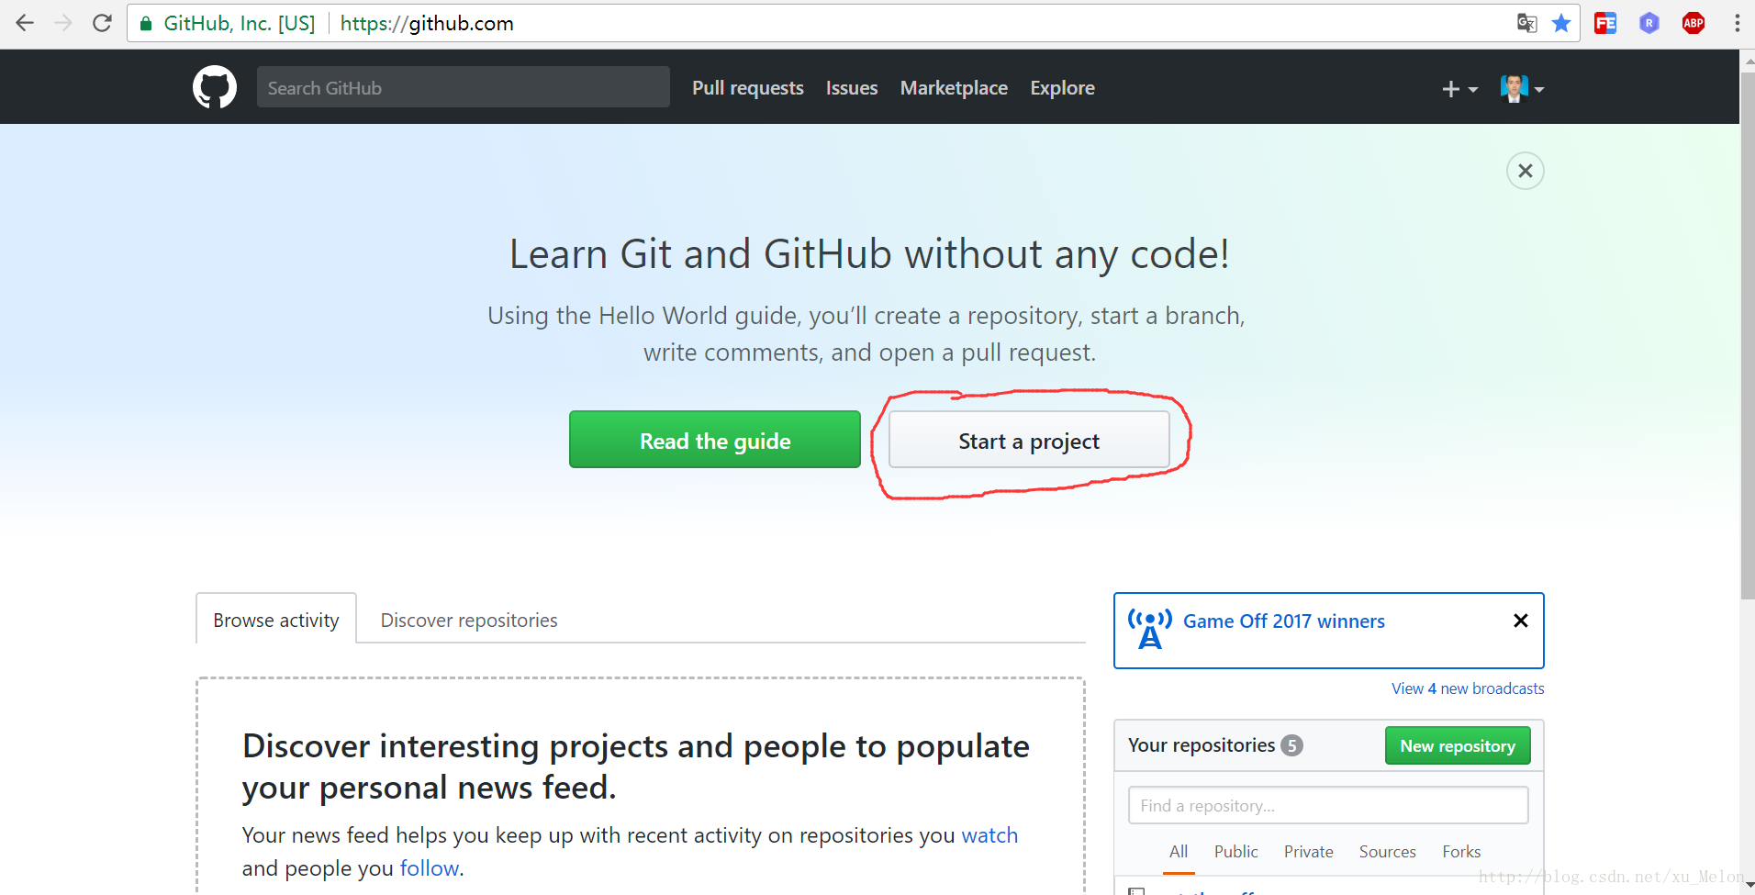
Task: Open the Adblock Plus extension icon
Action: tap(1694, 23)
